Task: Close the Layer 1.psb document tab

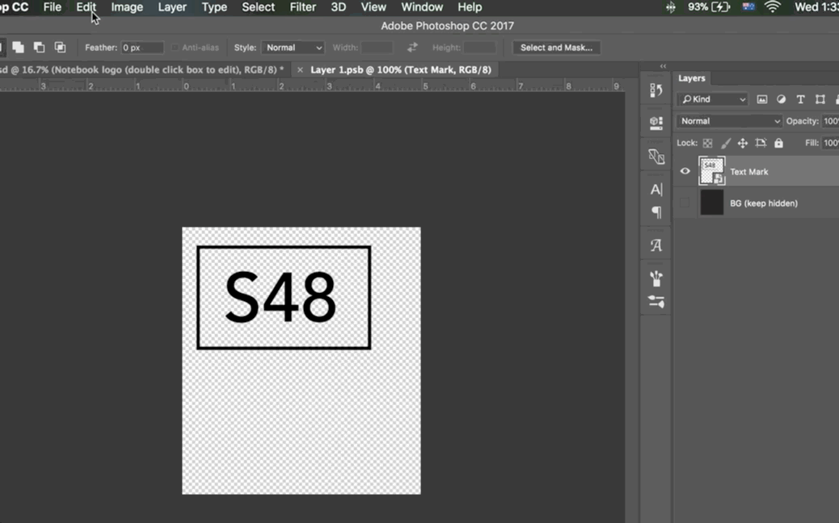Action: click(300, 70)
